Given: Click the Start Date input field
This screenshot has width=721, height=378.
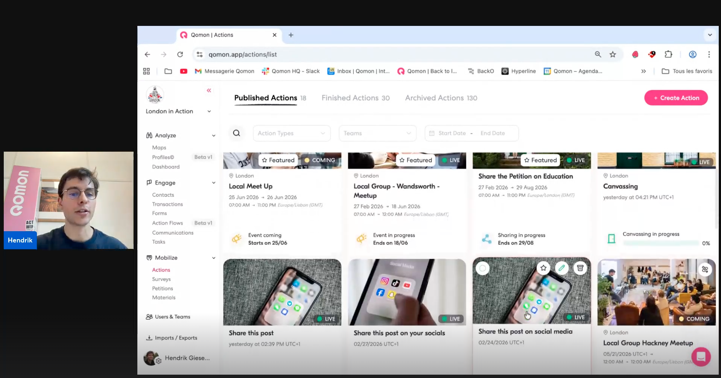Looking at the screenshot, I should click(x=452, y=133).
